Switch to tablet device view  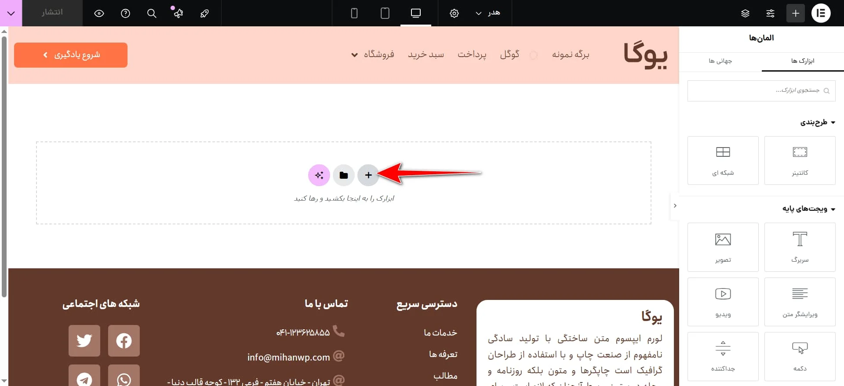click(385, 13)
